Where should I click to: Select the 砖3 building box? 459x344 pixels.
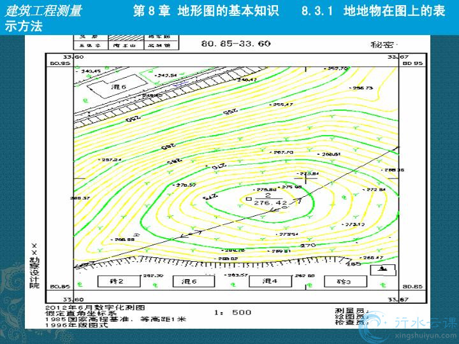point(344,281)
